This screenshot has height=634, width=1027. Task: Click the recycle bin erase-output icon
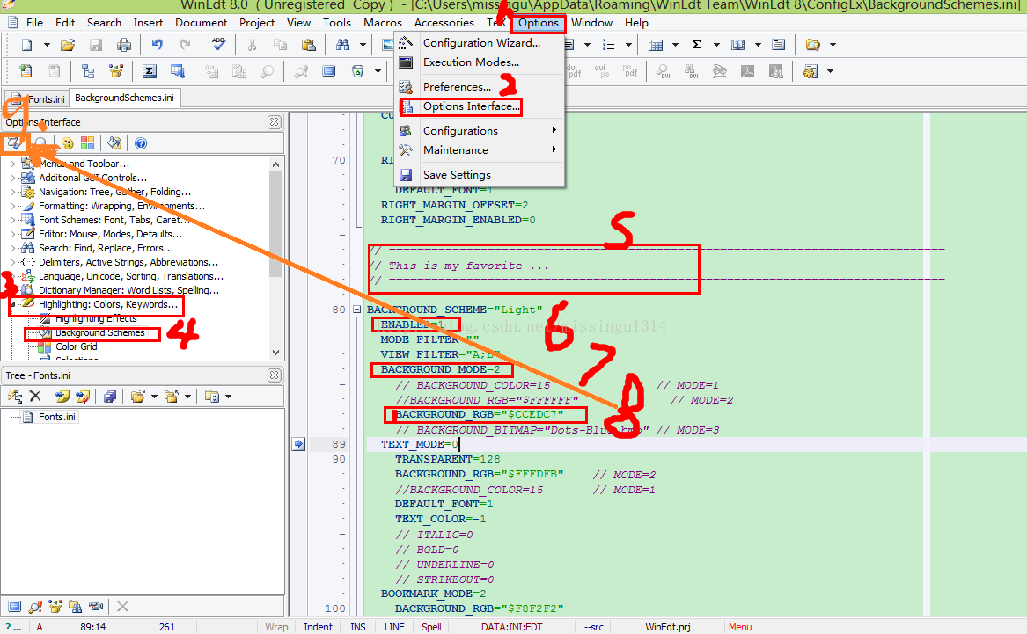click(x=357, y=71)
